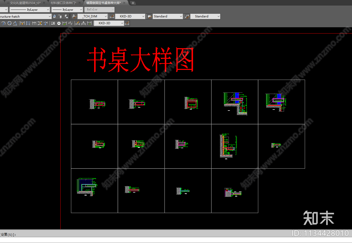This screenshot has width=352, height=243.
Task: Click the make object's layer current icon
Action: 55,16
